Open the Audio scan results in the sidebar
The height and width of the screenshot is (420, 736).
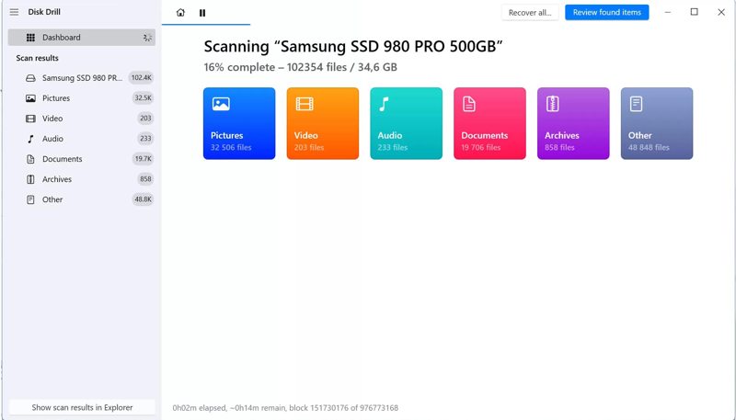82,139
